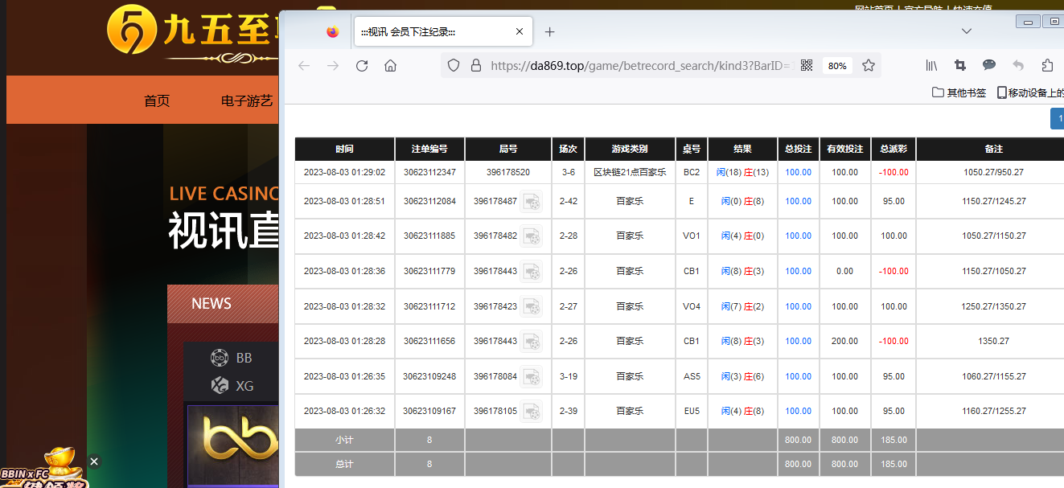Open the 电子游艺 navigation menu item
Viewport: 1064px width, 488px height.
(247, 101)
